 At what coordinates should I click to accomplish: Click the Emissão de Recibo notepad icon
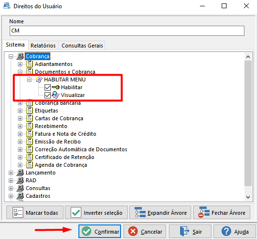(x=30, y=142)
